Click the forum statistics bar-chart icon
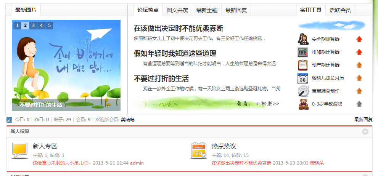Screen dimensions: 378x176 (10, 120)
